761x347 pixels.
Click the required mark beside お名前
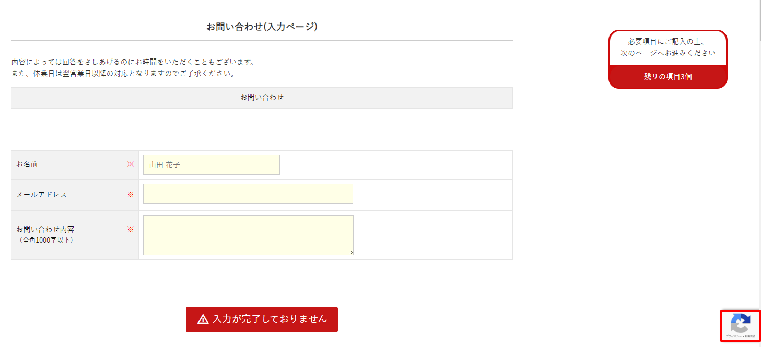(131, 164)
